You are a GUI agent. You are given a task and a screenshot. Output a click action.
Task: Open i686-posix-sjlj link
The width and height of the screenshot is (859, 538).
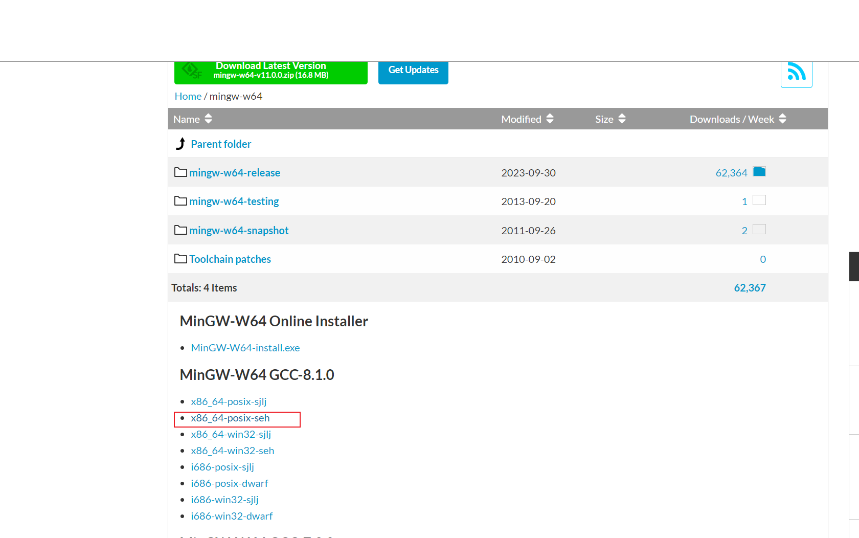tap(222, 467)
